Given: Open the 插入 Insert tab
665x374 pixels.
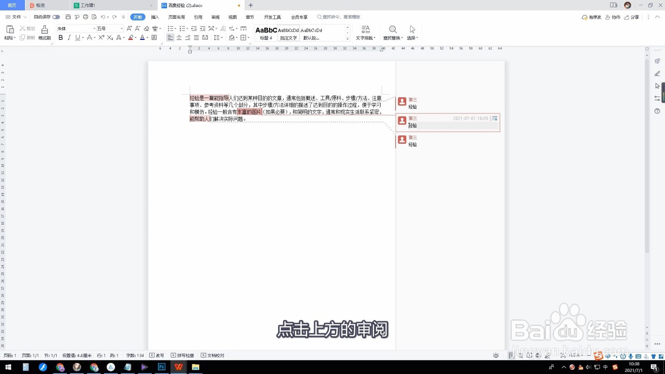Looking at the screenshot, I should (155, 17).
